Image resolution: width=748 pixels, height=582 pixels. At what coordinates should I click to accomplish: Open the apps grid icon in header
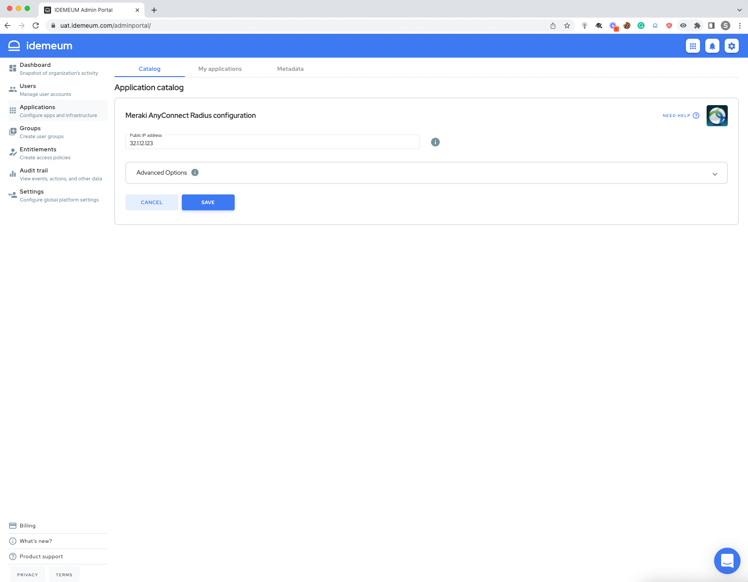click(693, 46)
